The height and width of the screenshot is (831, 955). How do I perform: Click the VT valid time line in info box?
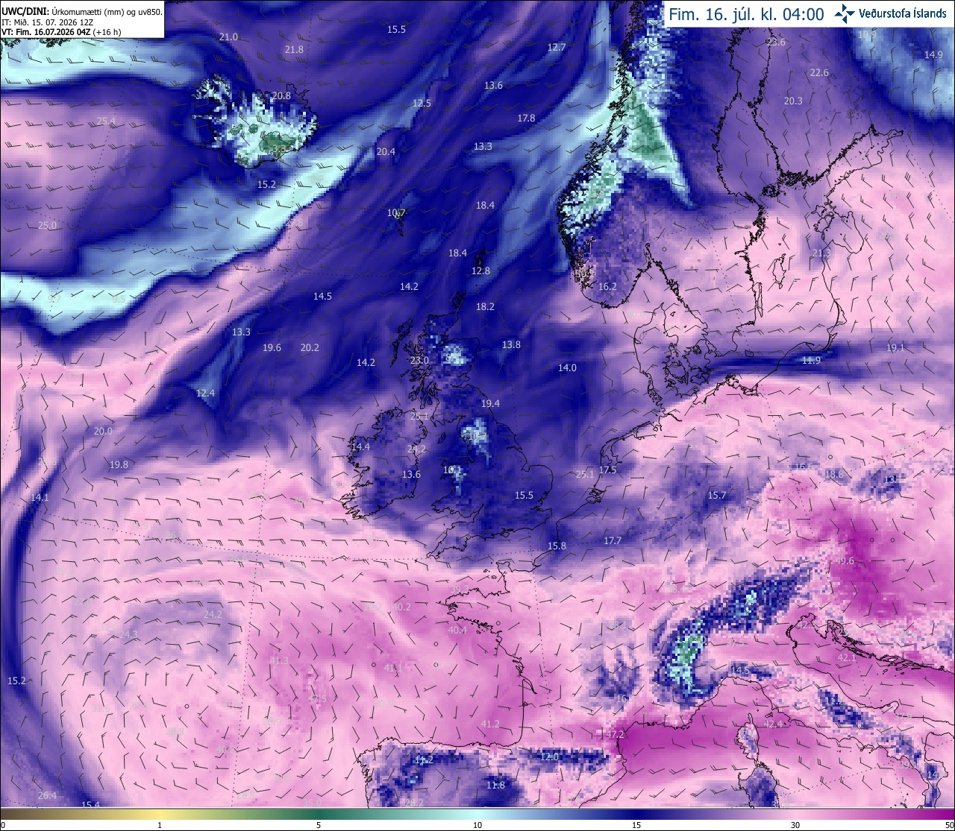[61, 31]
